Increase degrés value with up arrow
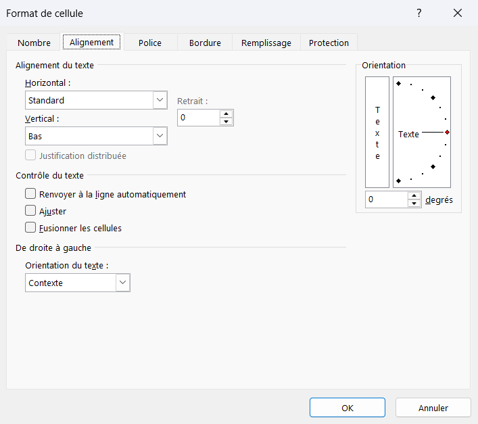This screenshot has height=424, width=478. pyautogui.click(x=414, y=195)
